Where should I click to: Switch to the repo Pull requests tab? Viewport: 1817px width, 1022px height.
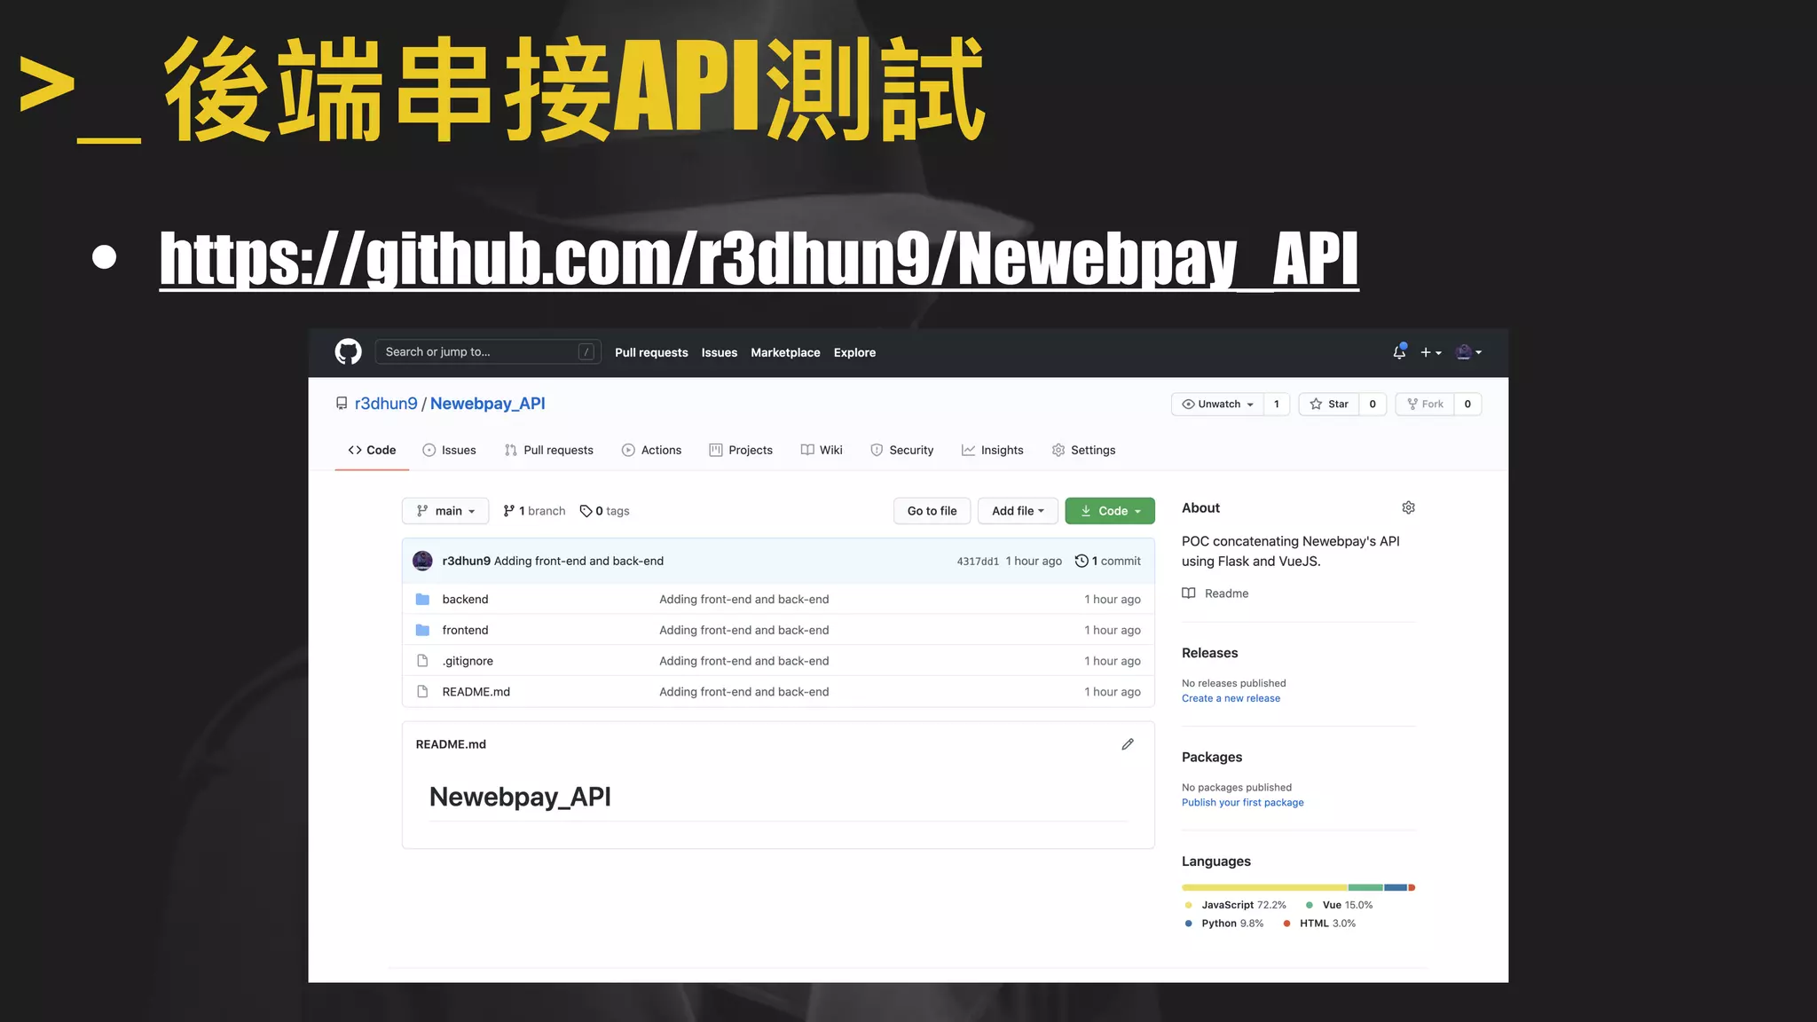point(548,450)
